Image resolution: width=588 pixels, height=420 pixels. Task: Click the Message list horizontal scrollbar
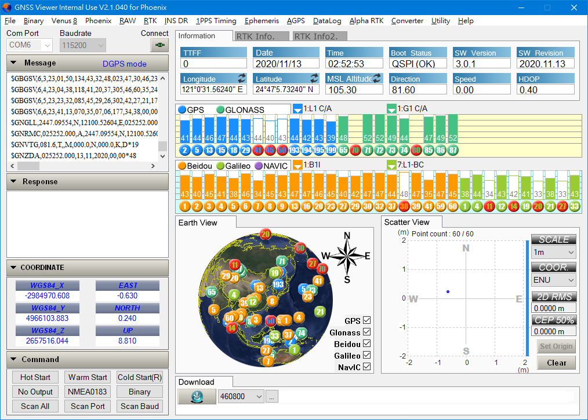[82, 166]
